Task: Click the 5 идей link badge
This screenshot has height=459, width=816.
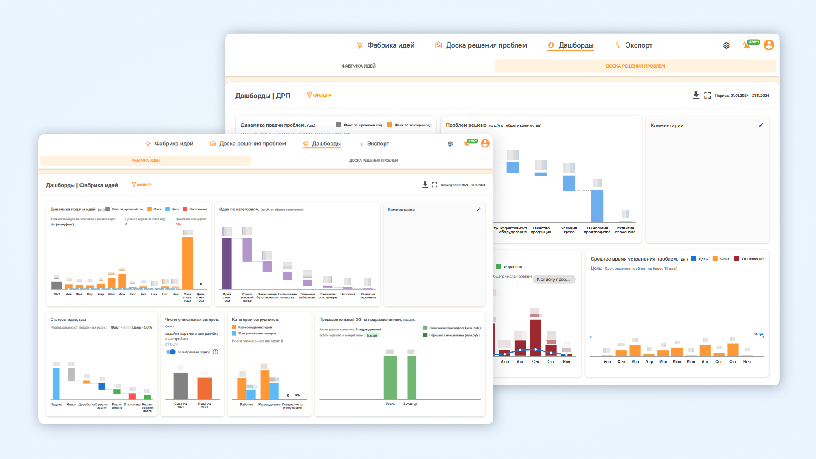Action: coord(372,335)
